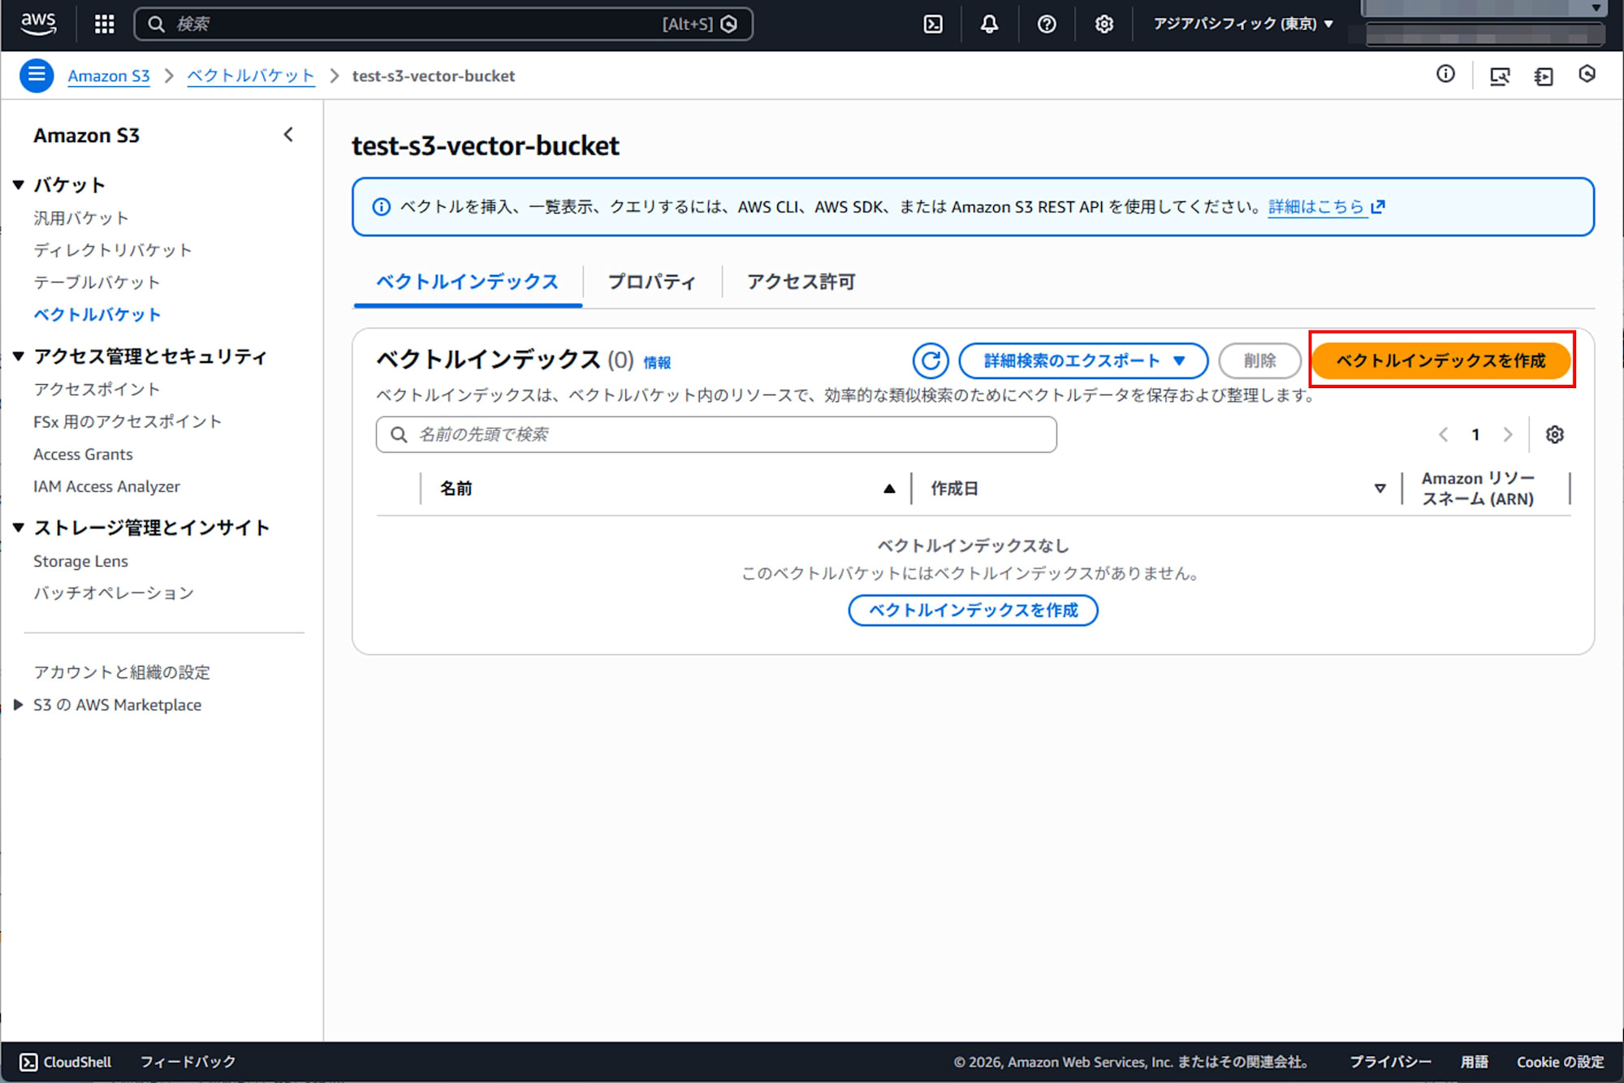Refresh the vector index list
This screenshot has width=1624, height=1083.
(931, 360)
